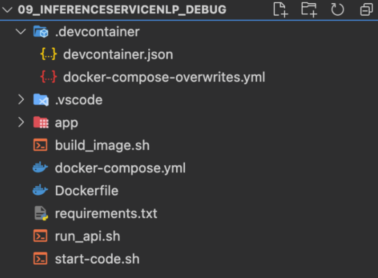Click the red app folder icon
Screen dimensions: 378x278
click(x=41, y=122)
